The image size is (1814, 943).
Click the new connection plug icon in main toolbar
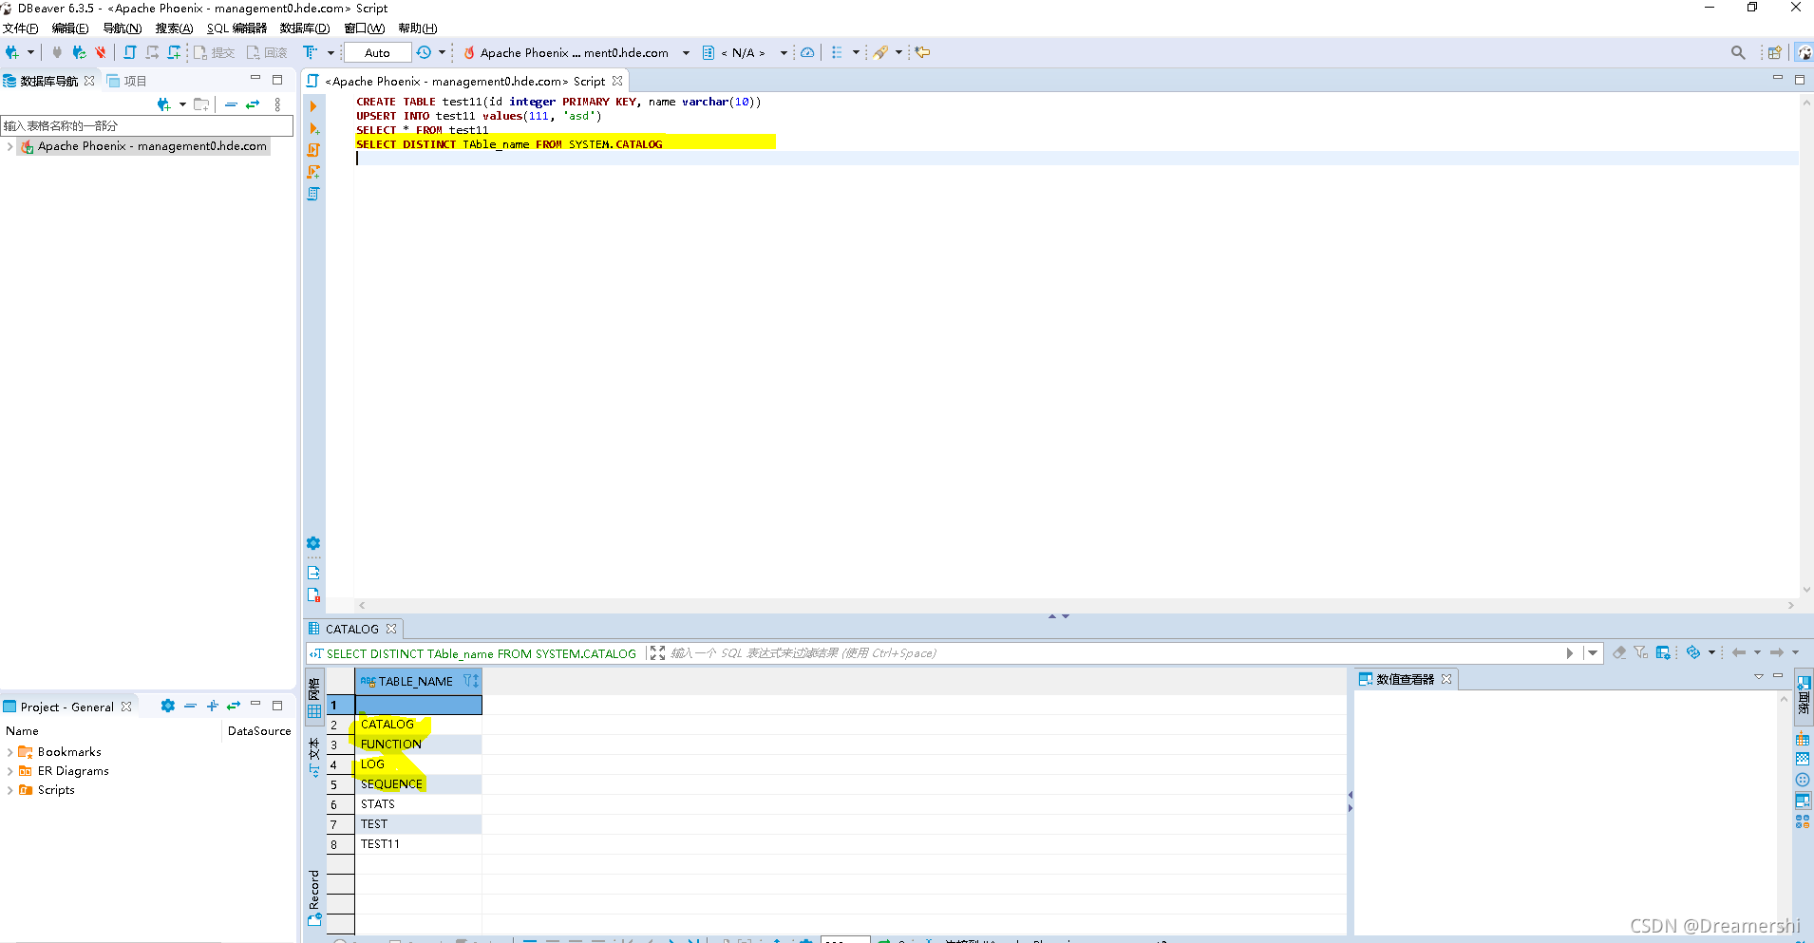[12, 52]
